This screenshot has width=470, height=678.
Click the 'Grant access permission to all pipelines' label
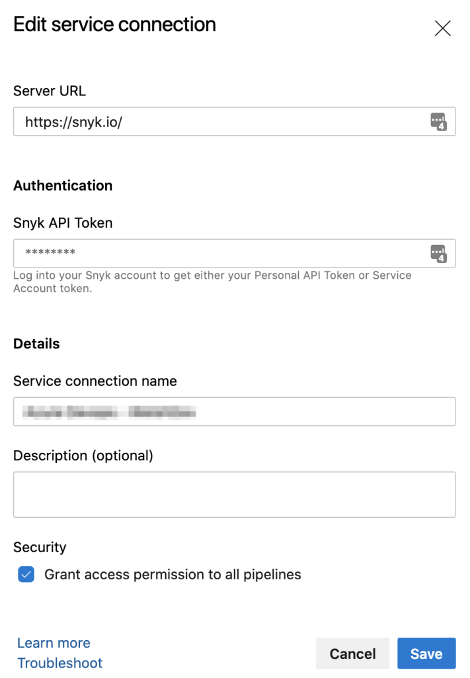(173, 575)
